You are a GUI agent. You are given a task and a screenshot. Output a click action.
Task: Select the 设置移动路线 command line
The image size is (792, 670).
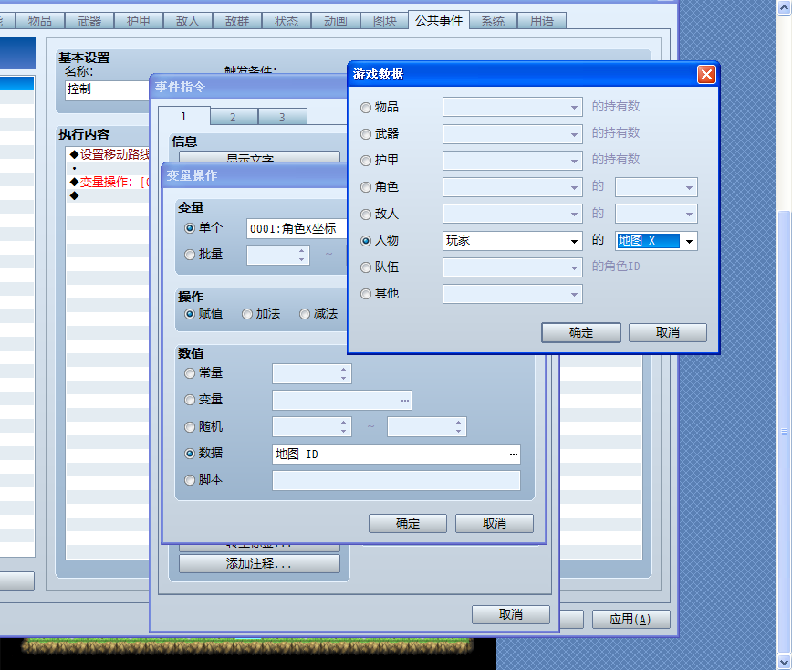[109, 154]
